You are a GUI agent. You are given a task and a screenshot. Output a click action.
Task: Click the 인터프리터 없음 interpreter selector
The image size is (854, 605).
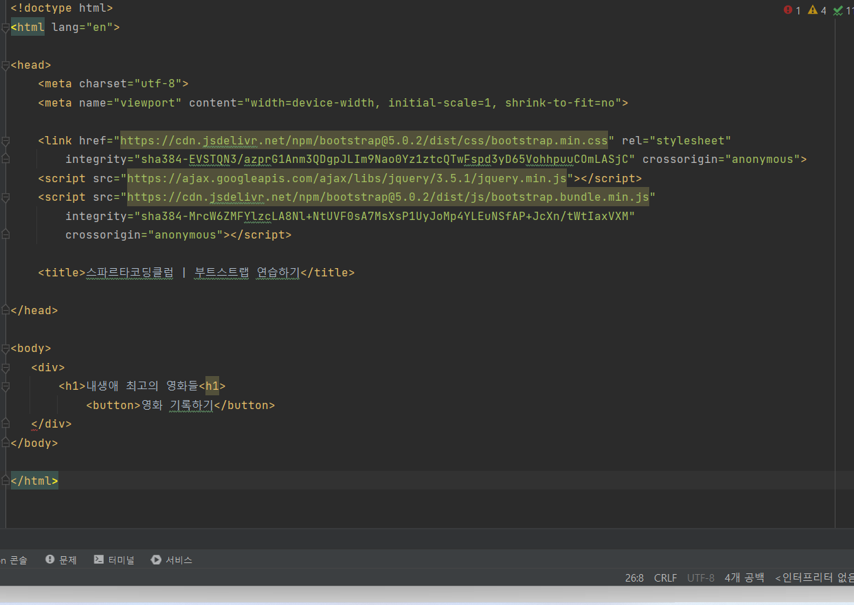[814, 578]
